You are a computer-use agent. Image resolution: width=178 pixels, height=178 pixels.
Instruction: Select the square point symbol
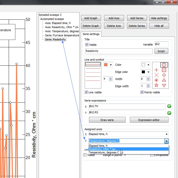point(164,70)
